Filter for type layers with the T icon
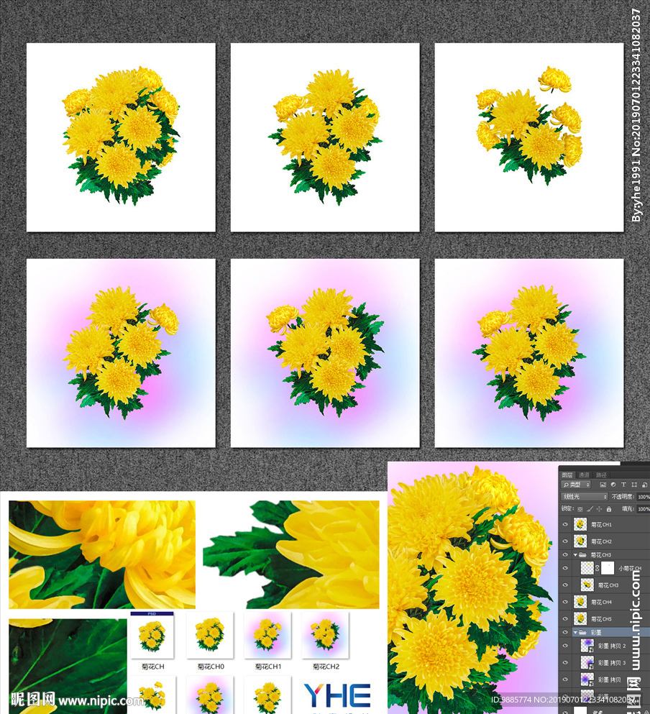 click(623, 485)
